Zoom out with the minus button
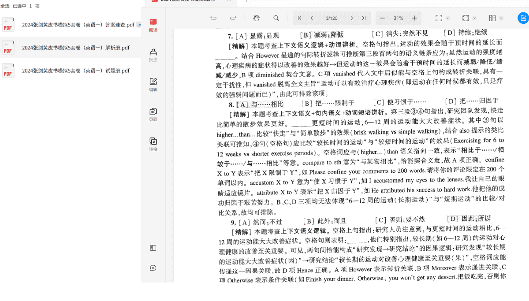Screen dimensions: 529x301 pos(382,18)
